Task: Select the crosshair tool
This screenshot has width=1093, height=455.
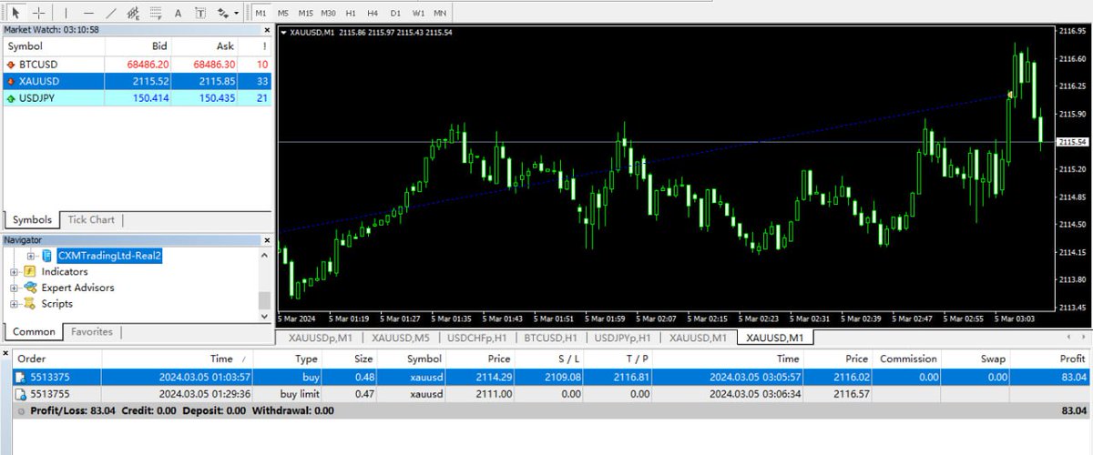Action: [38, 13]
